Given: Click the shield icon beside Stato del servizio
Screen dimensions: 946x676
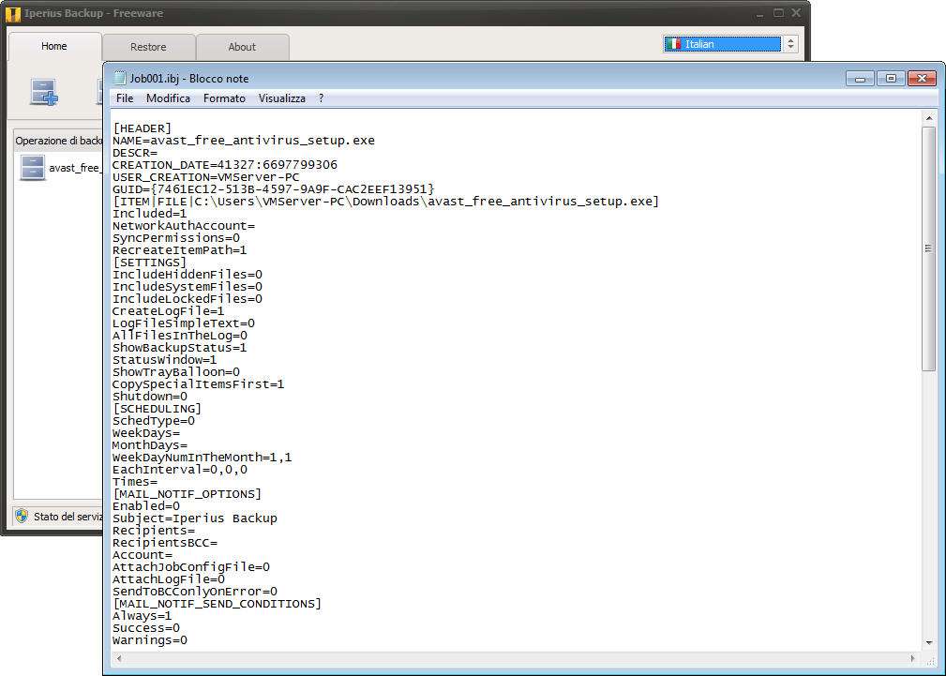Looking at the screenshot, I should pyautogui.click(x=22, y=517).
